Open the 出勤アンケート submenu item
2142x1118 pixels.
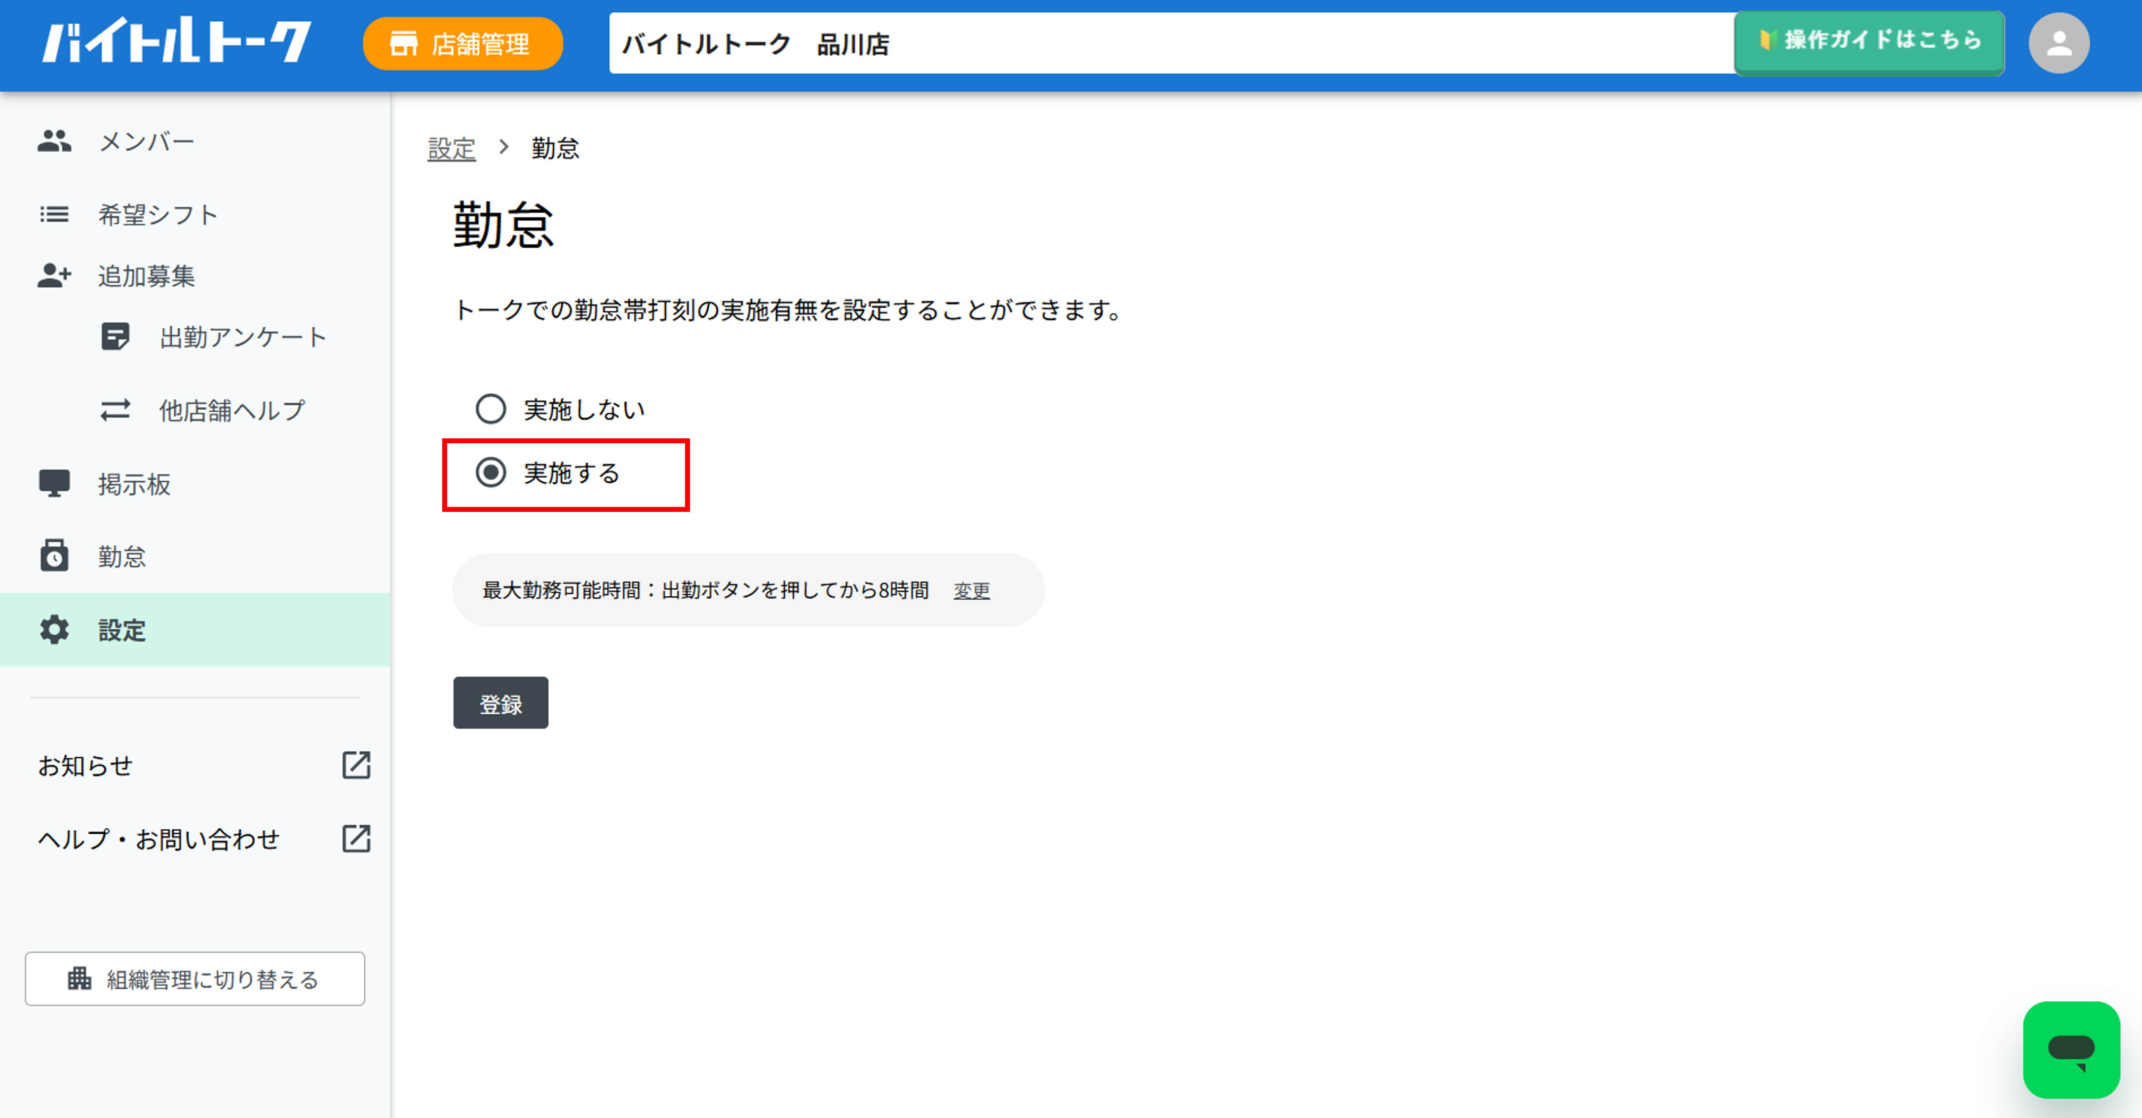(x=194, y=337)
